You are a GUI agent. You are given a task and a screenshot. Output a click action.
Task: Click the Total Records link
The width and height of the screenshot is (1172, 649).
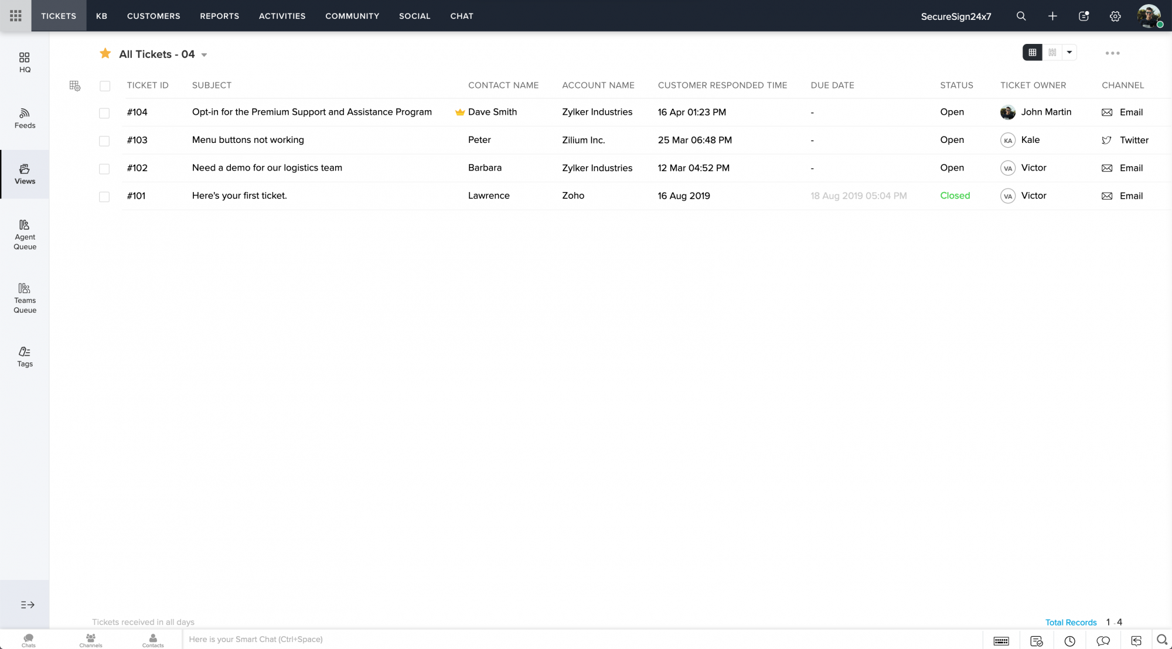[x=1071, y=622]
